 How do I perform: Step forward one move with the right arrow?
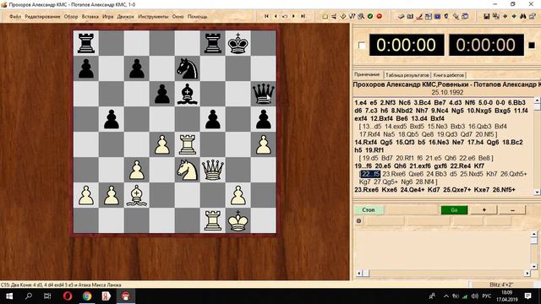(x=293, y=16)
